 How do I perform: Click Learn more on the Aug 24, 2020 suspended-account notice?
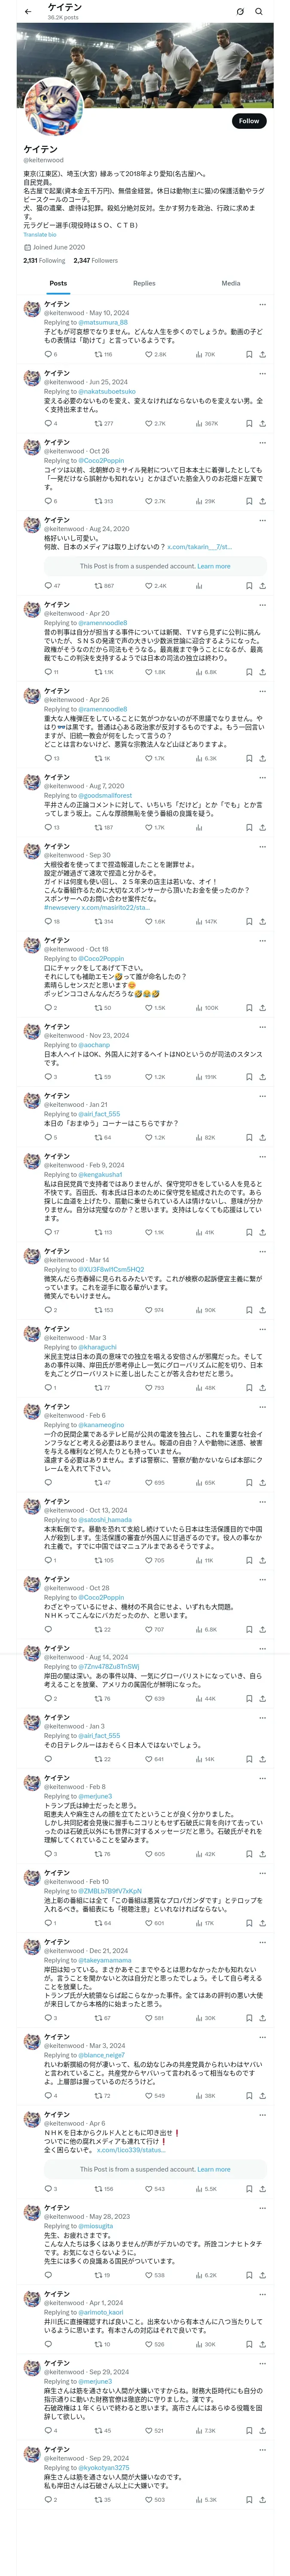(x=214, y=566)
